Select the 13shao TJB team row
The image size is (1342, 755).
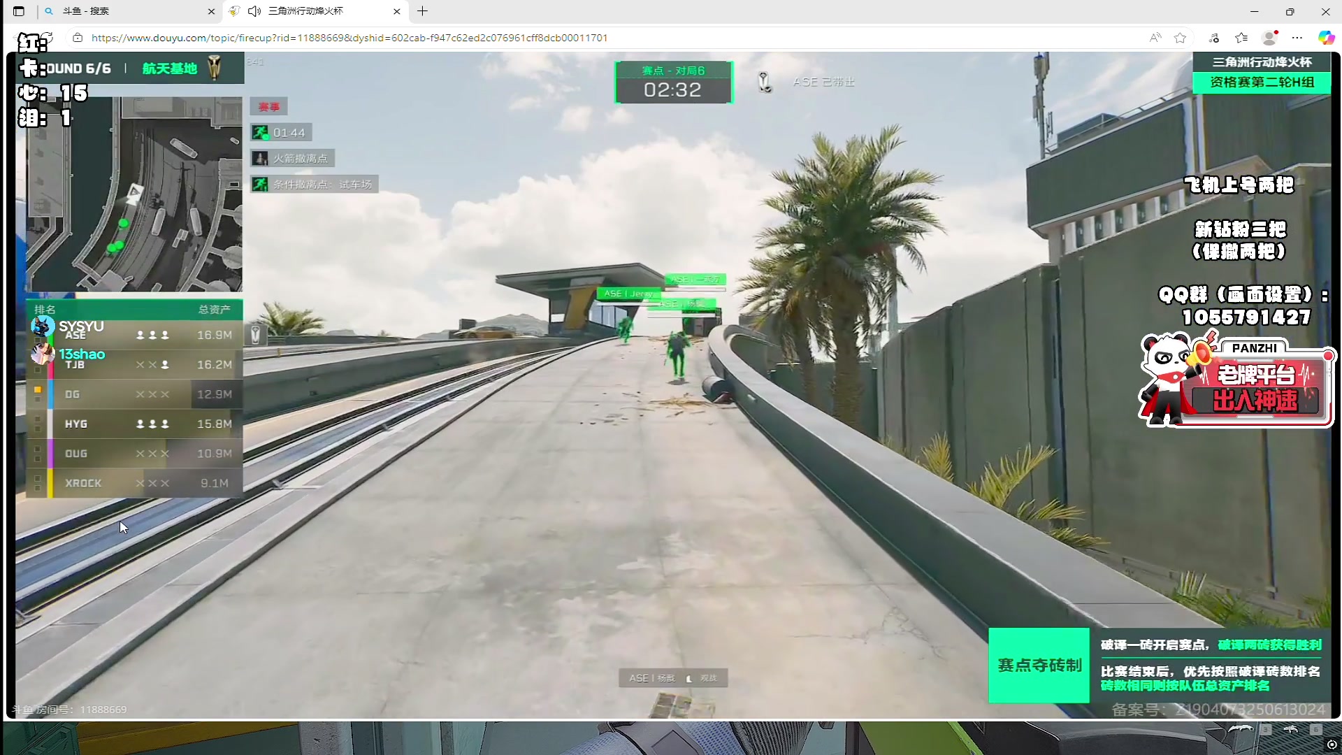pos(134,364)
